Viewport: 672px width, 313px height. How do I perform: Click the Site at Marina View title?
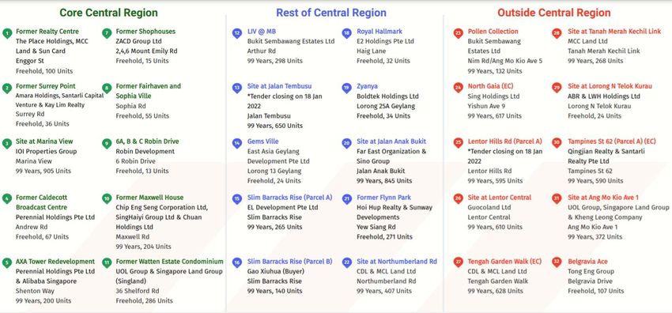tap(44, 141)
